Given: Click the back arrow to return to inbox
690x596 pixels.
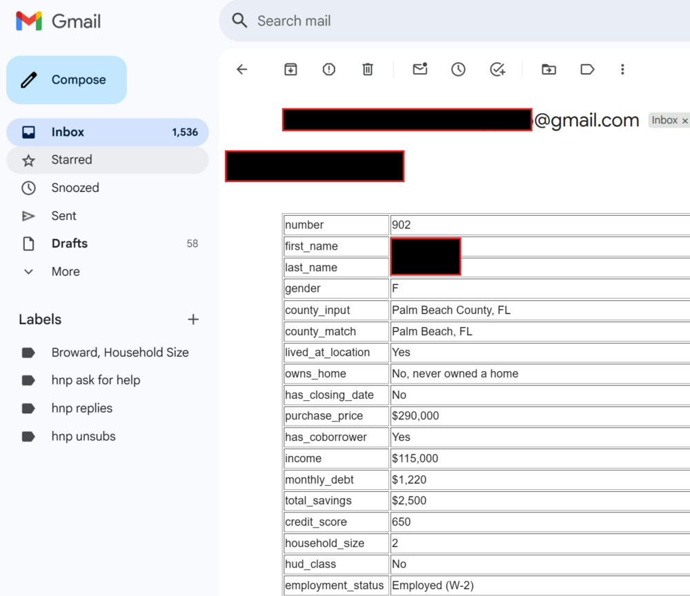Looking at the screenshot, I should click(x=241, y=69).
